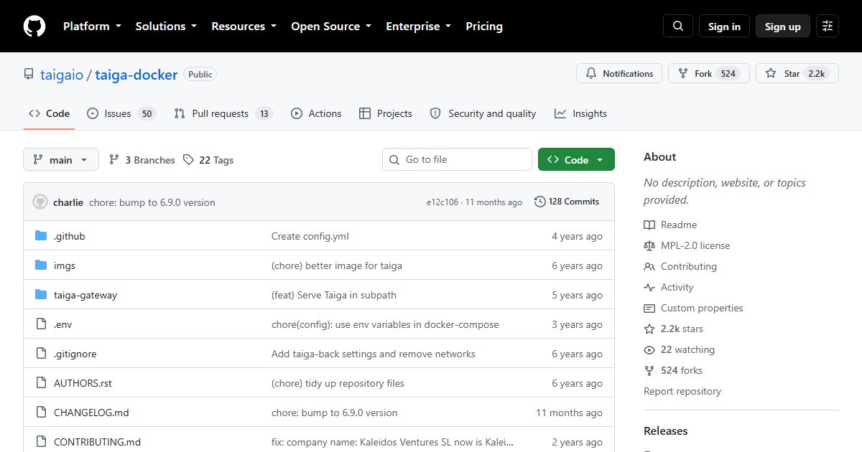
Task: Click the book icon next to Readme
Action: tap(649, 225)
